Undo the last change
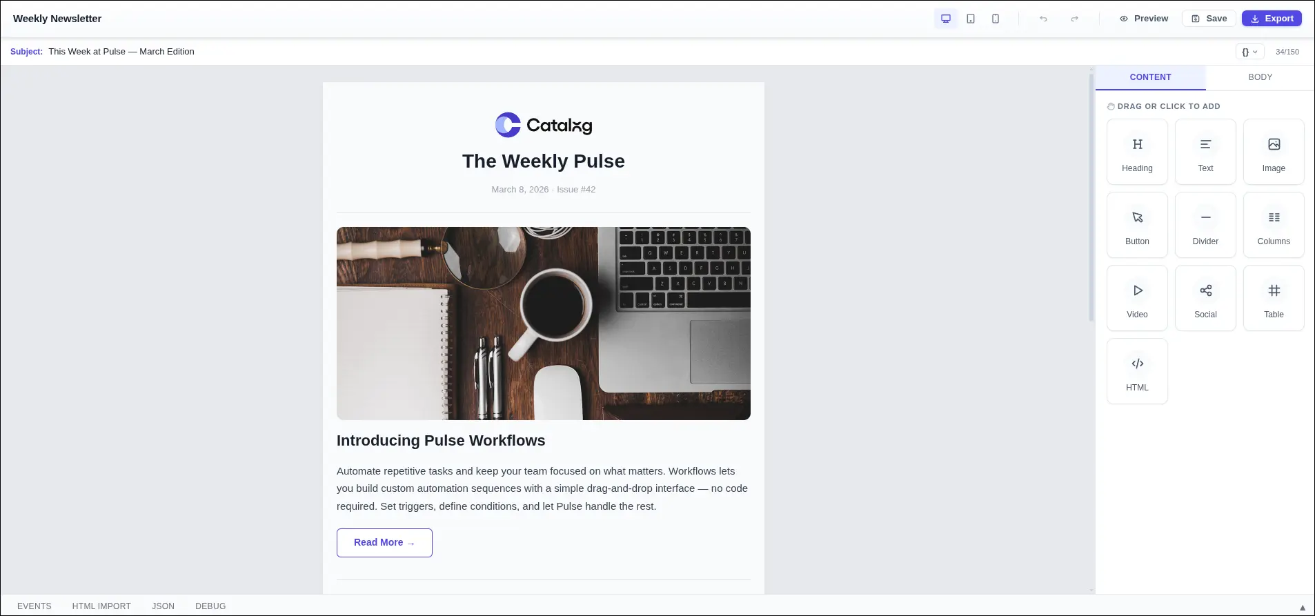This screenshot has width=1315, height=616. tap(1043, 19)
